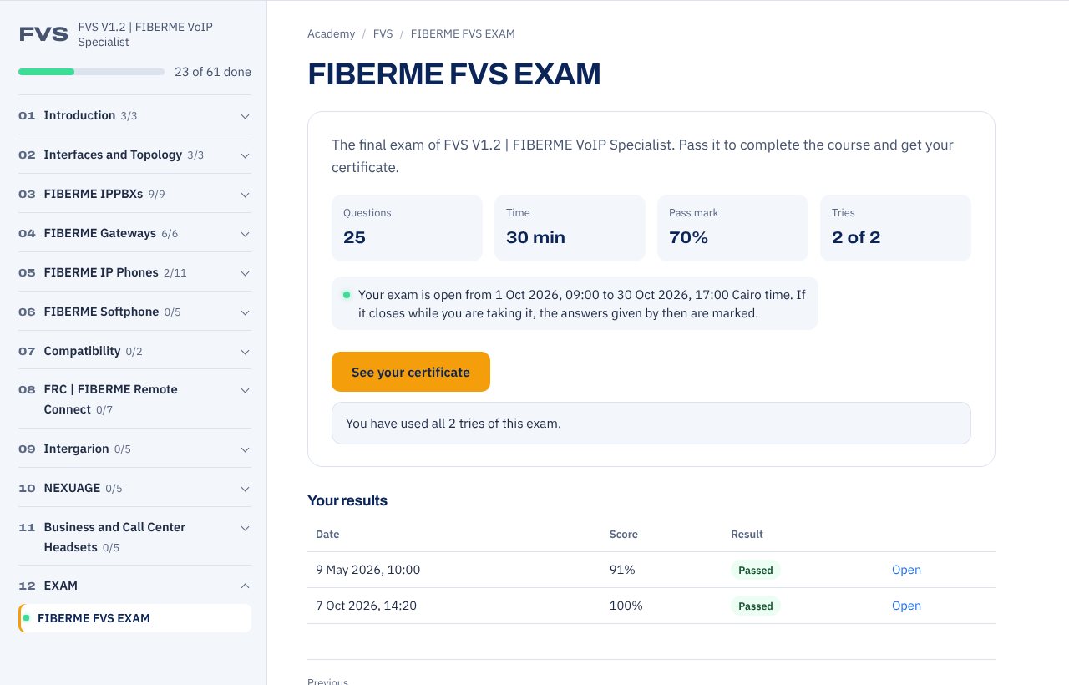Image resolution: width=1069 pixels, height=685 pixels.
Task: Select FIBERME FVS EXAM sidebar item
Action: (x=134, y=618)
